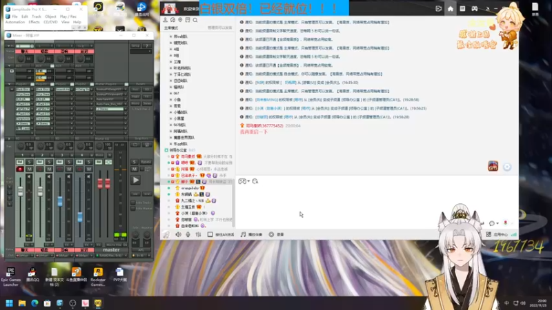Image resolution: width=552 pixels, height=310 pixels.
Task: Toggle global Mute in mixer right panel
Action: [x=134, y=169]
